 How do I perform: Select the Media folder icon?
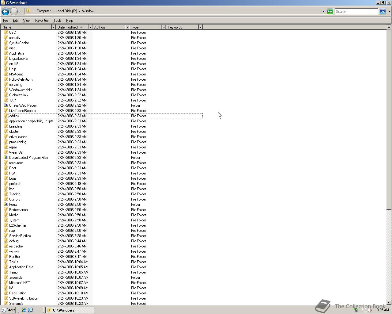point(6,215)
